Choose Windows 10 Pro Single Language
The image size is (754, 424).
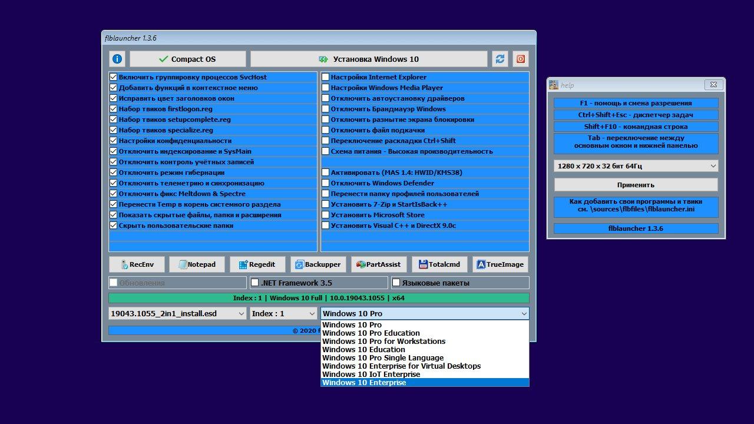(425, 357)
